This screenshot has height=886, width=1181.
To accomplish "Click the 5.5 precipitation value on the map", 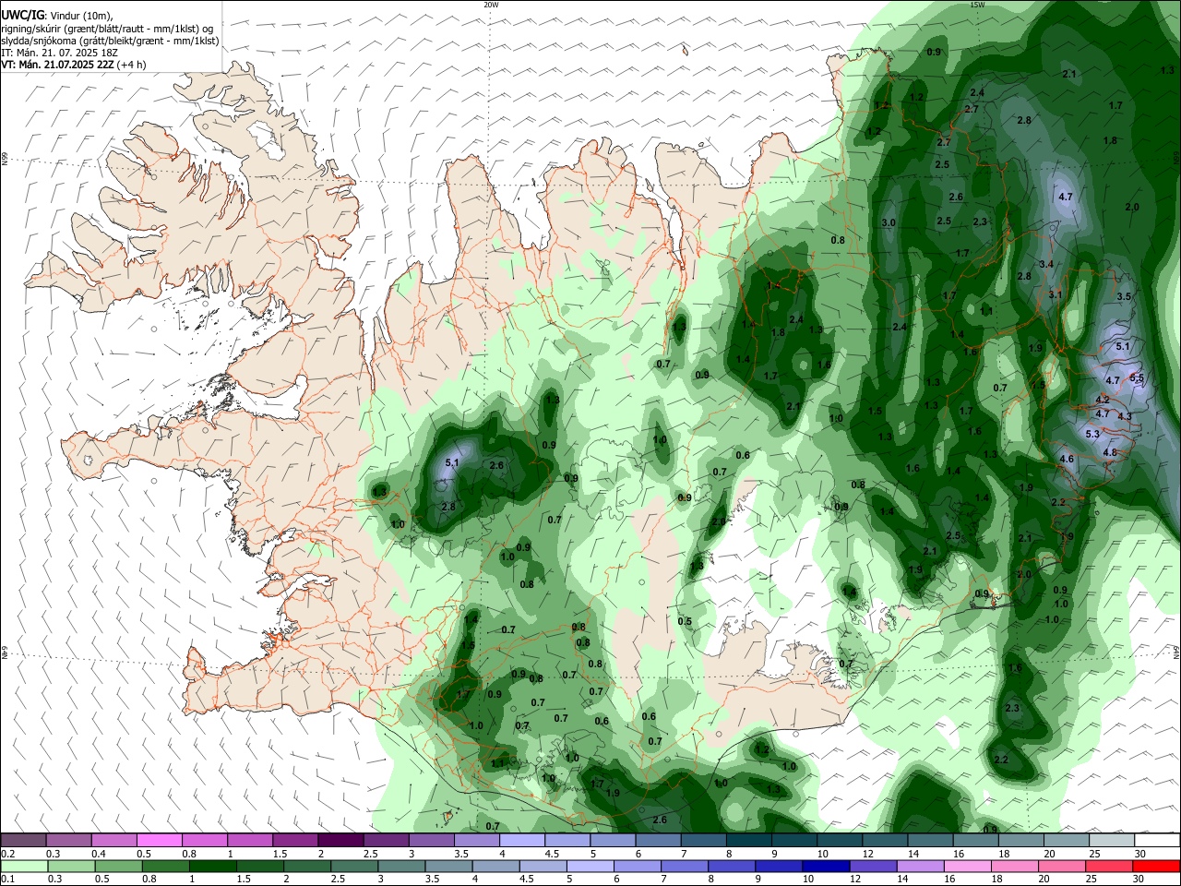I will pyautogui.click(x=1137, y=377).
